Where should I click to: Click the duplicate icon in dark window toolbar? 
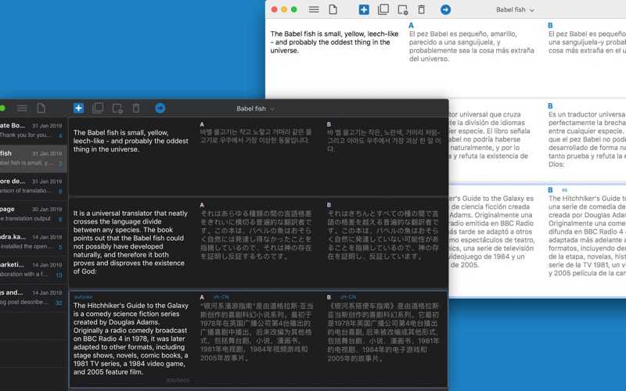(98, 108)
